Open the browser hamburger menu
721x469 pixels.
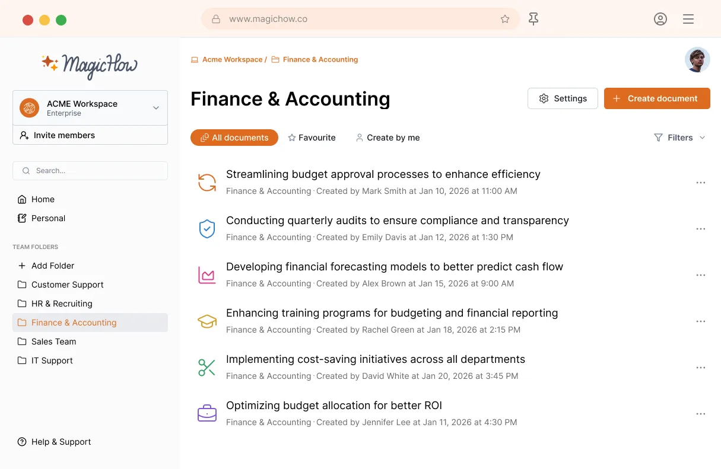click(x=688, y=19)
